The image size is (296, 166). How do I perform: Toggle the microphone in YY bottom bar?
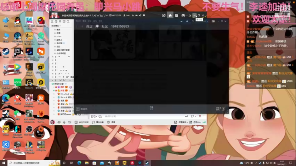[64, 122]
